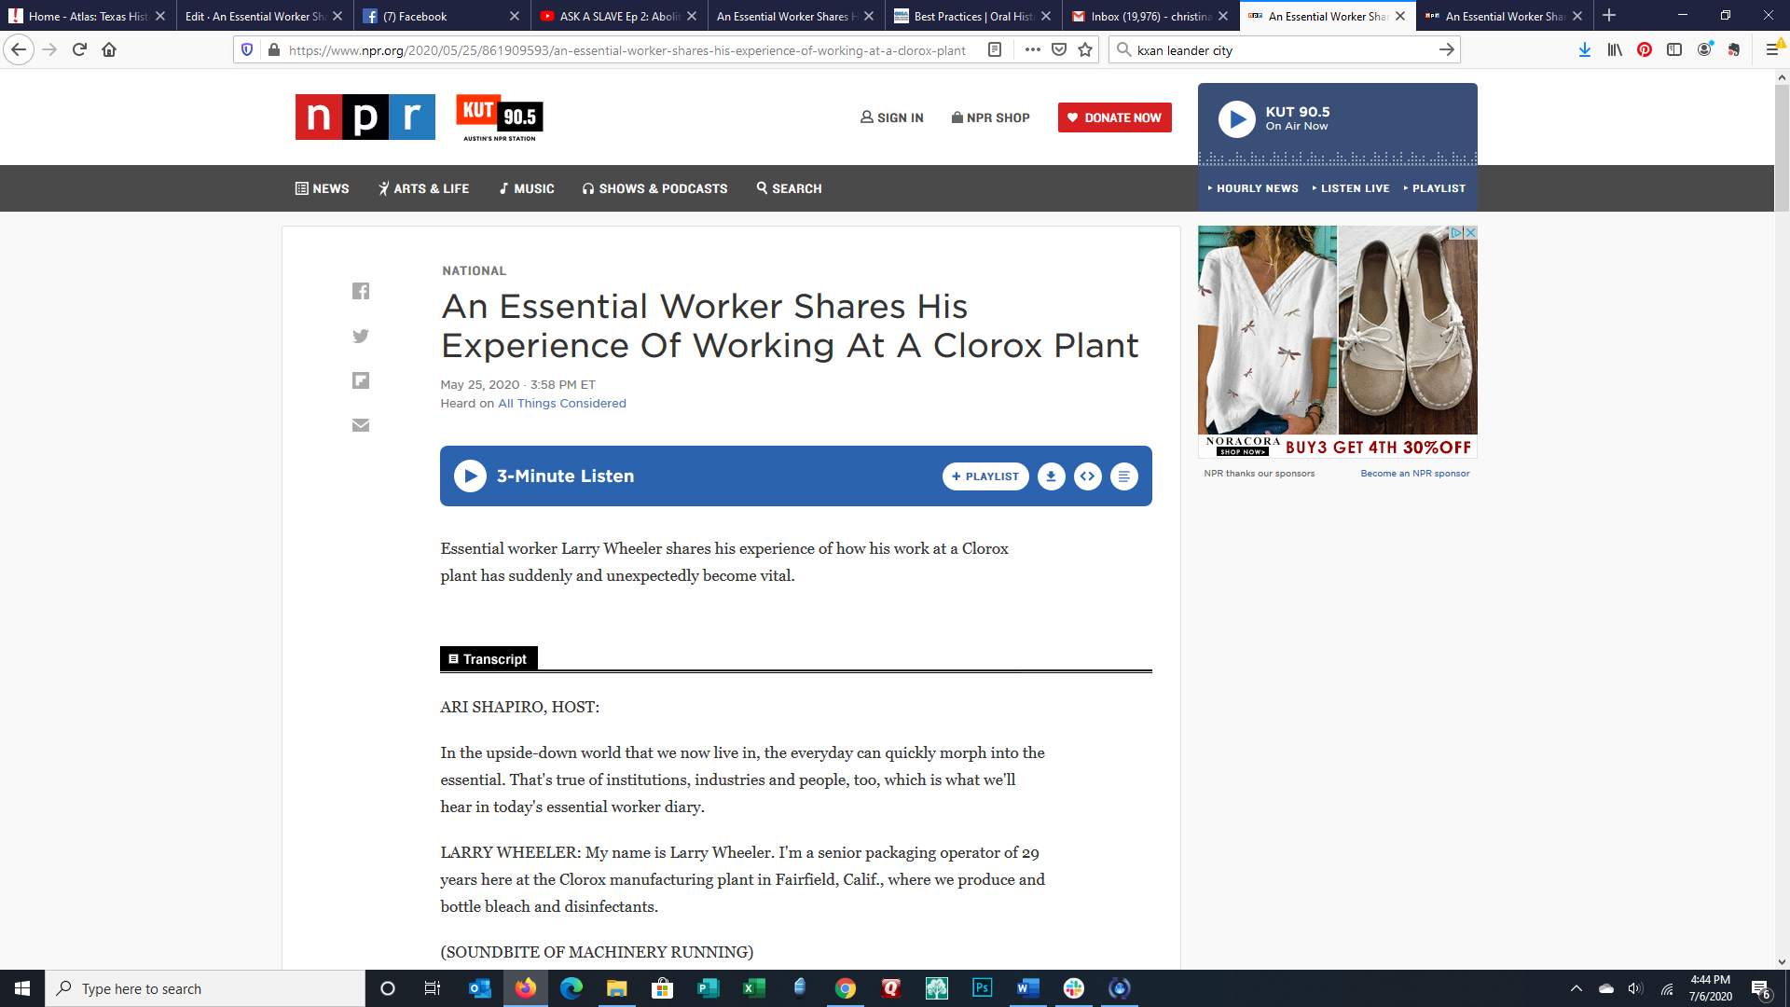This screenshot has width=1790, height=1007.
Task: Show hidden system tray icons
Action: [1576, 988]
